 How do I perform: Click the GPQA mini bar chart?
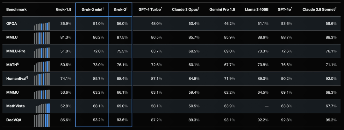coord(42,26)
